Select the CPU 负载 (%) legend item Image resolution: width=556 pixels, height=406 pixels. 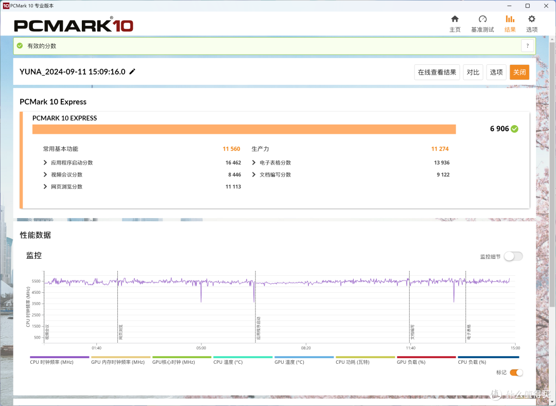coord(488,360)
